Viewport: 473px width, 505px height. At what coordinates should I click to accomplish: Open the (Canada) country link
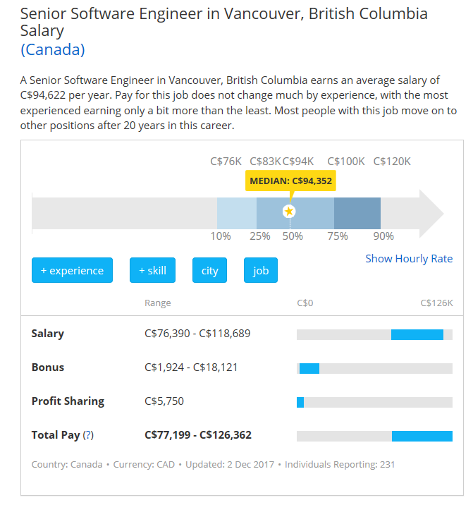coord(53,49)
